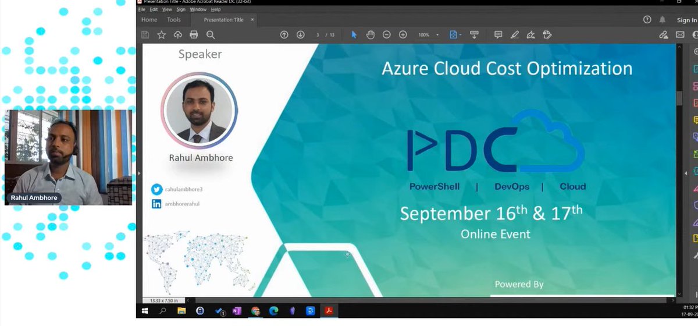698x326 pixels.
Task: Open the find text magnifier
Action: click(211, 35)
